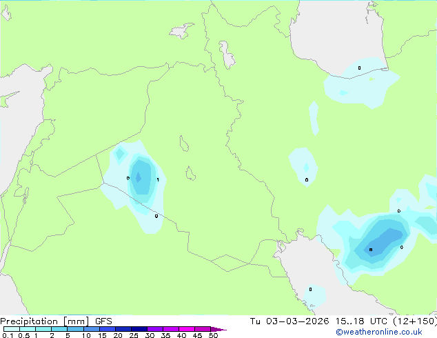Select the '15..18 UTC' time text
Image resolution: width=437 pixels, height=338 pixels.
361,321
